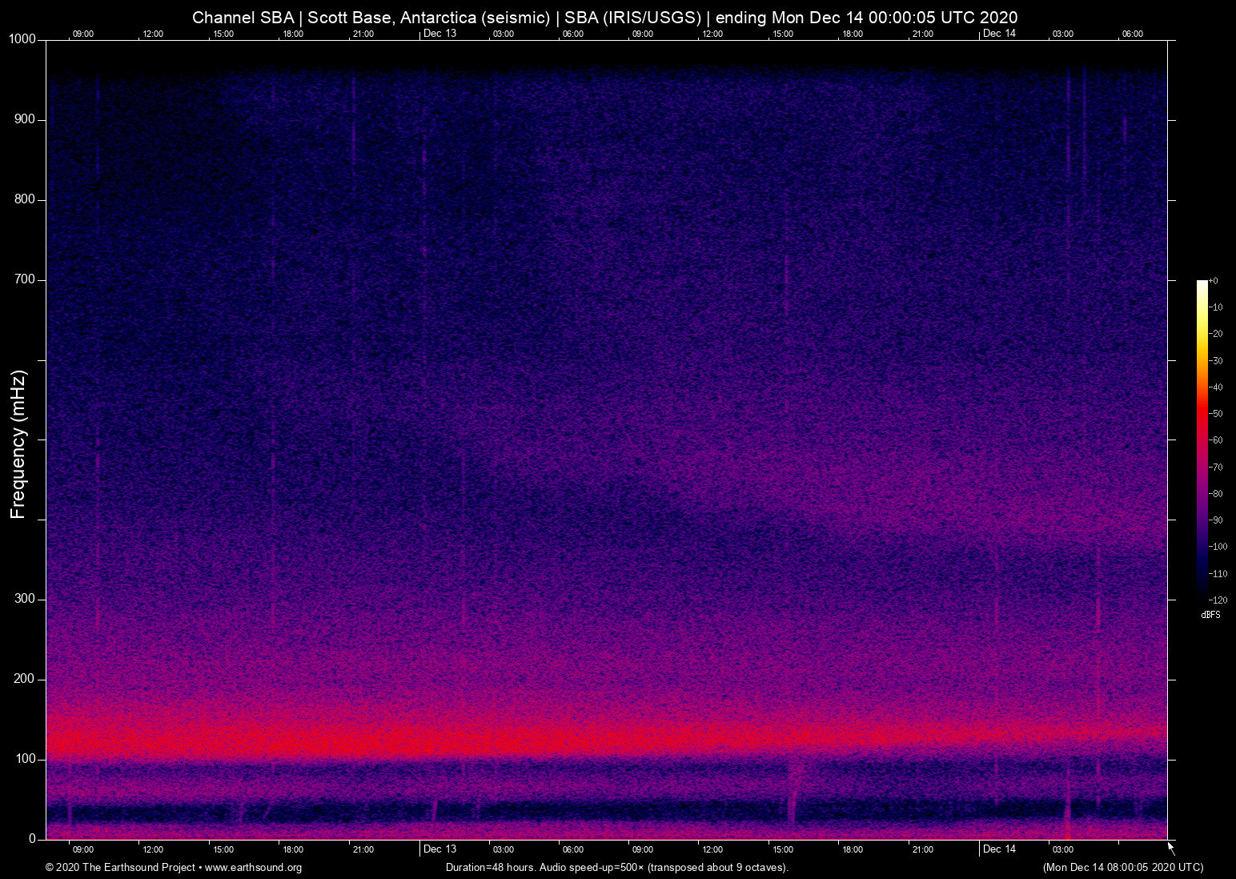Select the Dec 13 label on bottom axis
Image resolution: width=1236 pixels, height=879 pixels.
click(x=439, y=849)
